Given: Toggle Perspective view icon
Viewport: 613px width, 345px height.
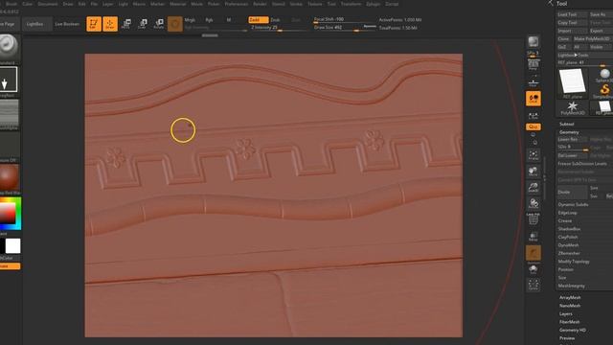Looking at the screenshot, I should point(534,65).
